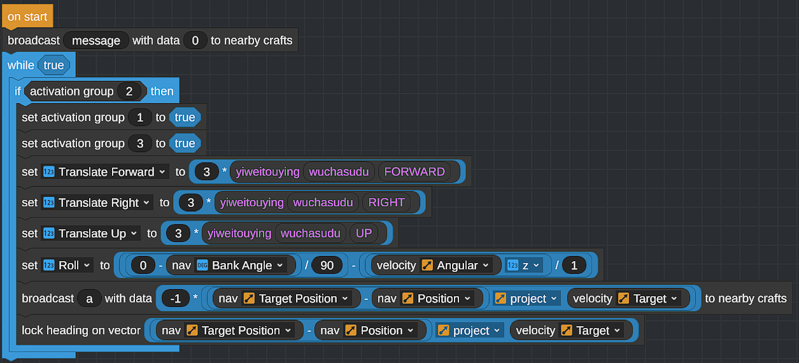The width and height of the screenshot is (799, 363).
Task: Click "to nearby crafts" text in top broadcast block
Action: coord(252,41)
